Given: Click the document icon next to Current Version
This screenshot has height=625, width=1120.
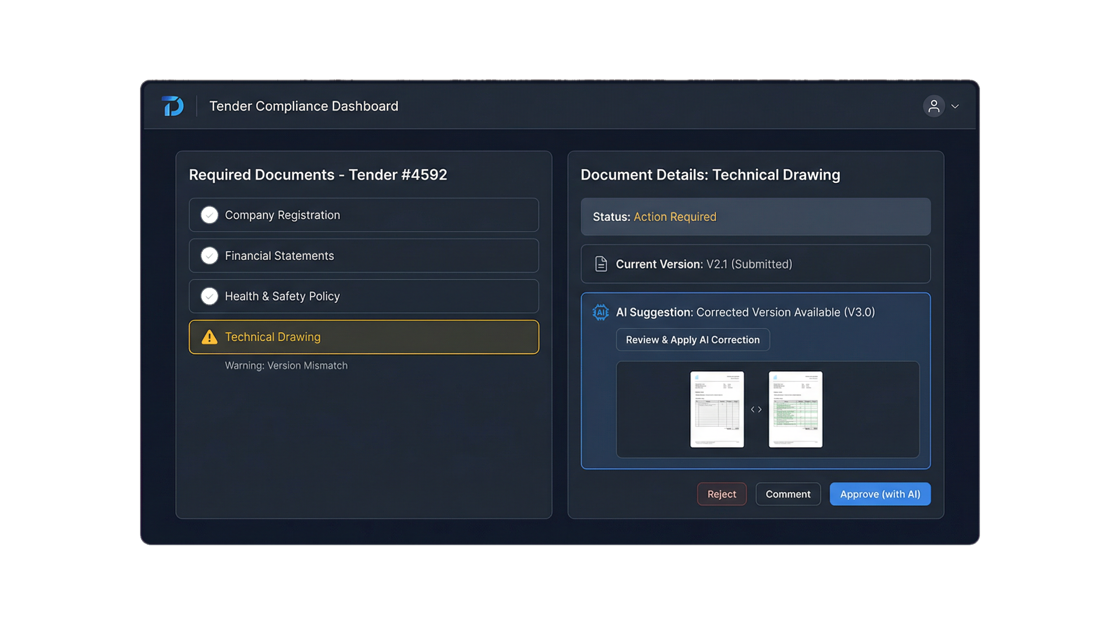Looking at the screenshot, I should pos(601,264).
